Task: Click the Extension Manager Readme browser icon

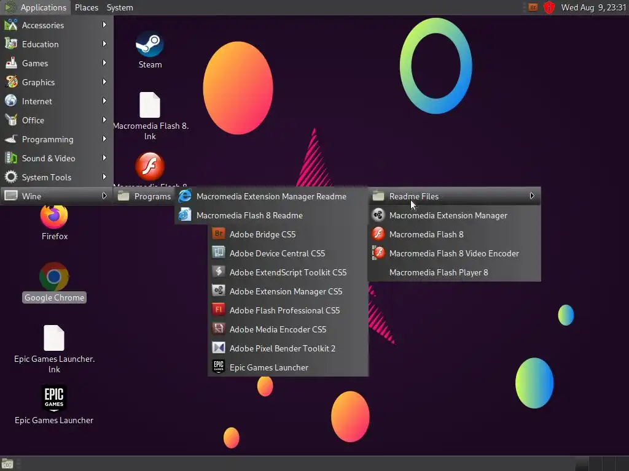Action: coord(185,196)
